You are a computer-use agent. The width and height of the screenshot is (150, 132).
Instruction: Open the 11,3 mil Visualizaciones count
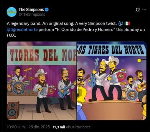tap(72, 127)
